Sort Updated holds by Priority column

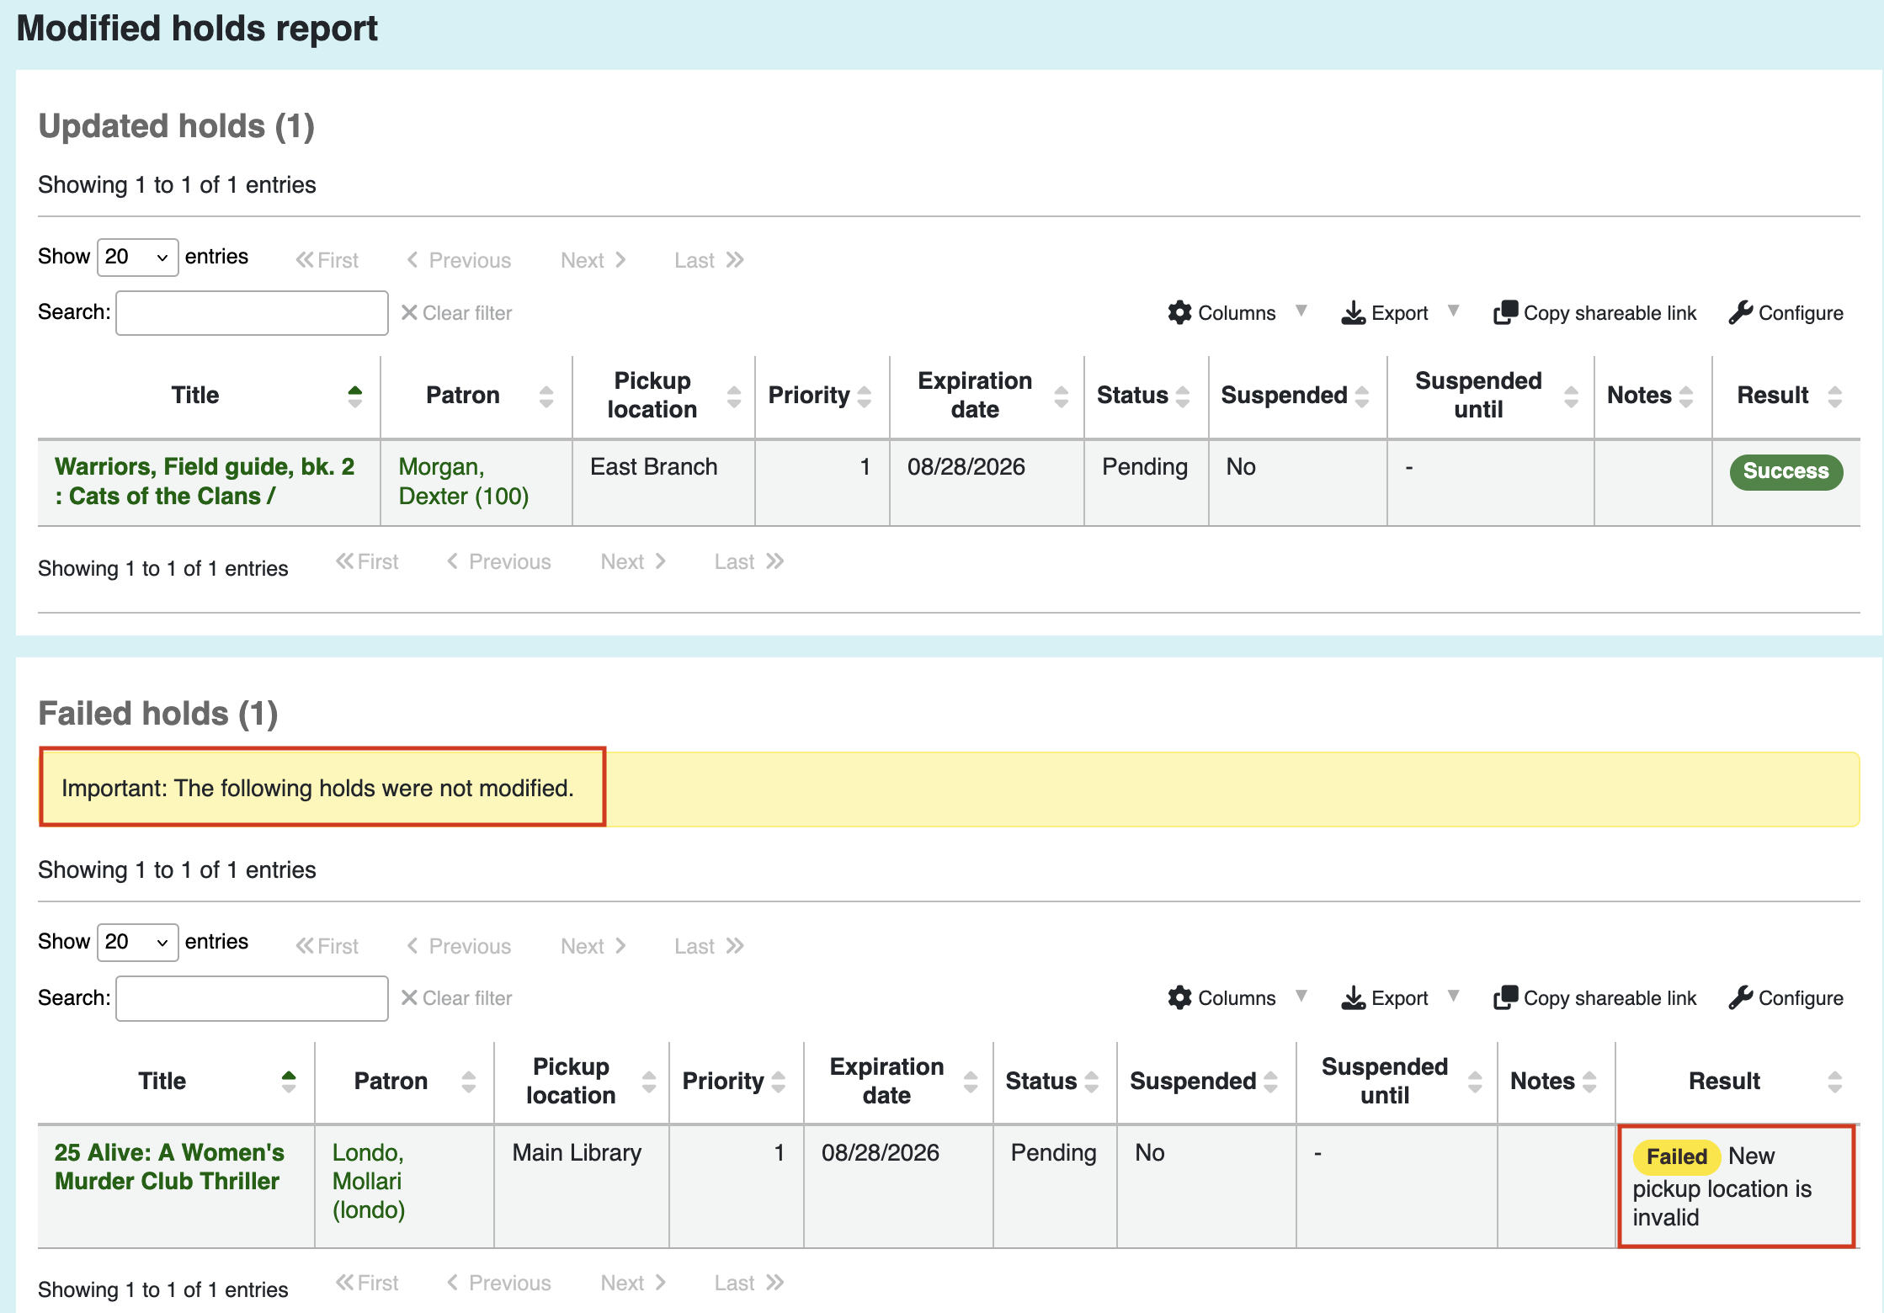(822, 396)
